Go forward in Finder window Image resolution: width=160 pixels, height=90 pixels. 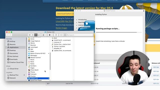[10, 35]
